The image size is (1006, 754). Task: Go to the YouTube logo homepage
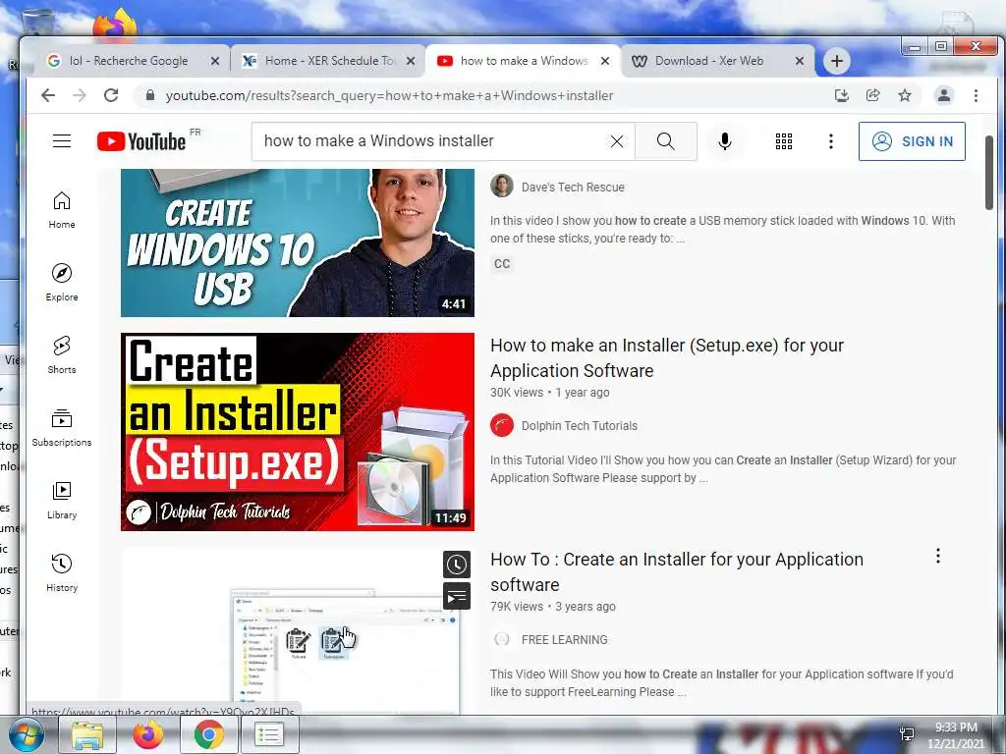[x=141, y=141]
